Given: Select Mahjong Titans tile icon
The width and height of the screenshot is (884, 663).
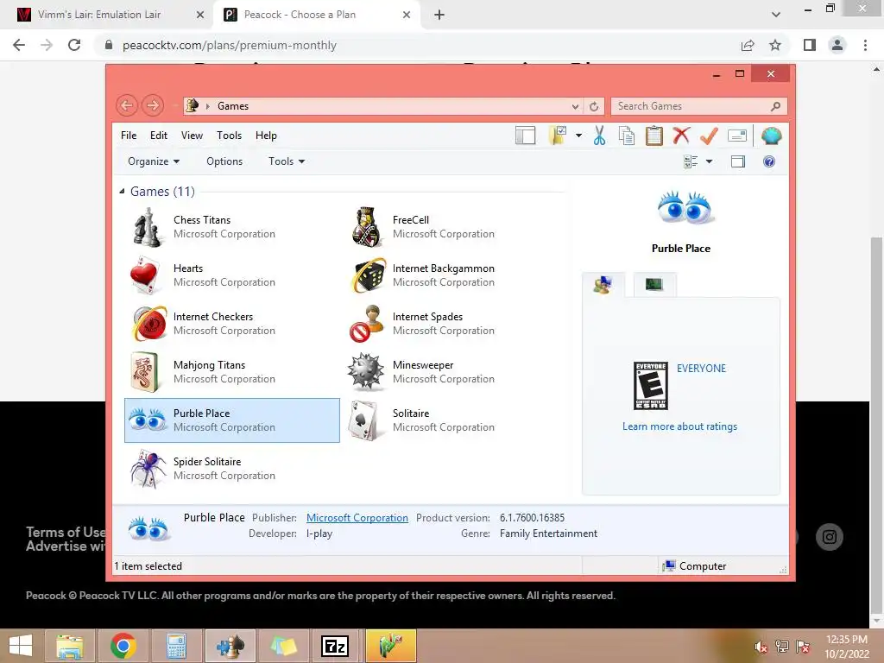Looking at the screenshot, I should pos(145,372).
